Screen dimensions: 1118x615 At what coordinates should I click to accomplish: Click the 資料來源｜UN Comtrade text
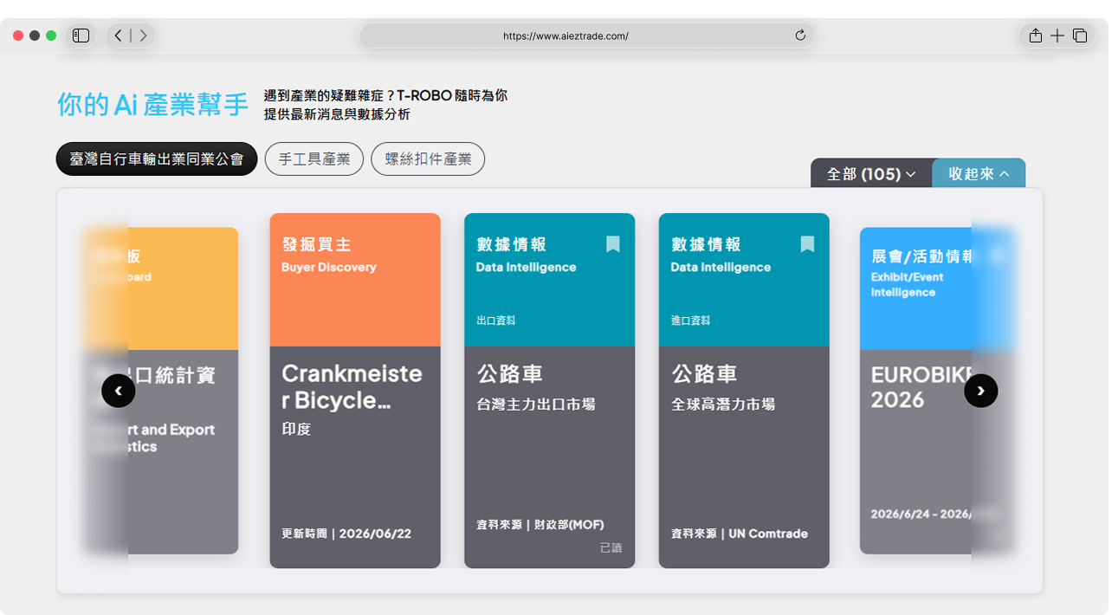740,534
